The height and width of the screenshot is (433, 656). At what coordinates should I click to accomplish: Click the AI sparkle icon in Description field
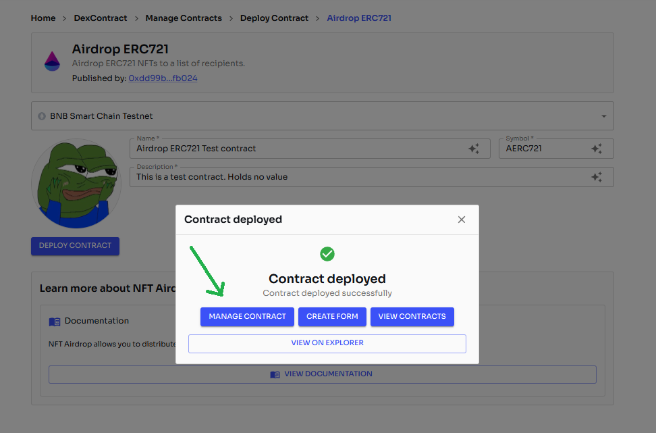click(x=597, y=177)
